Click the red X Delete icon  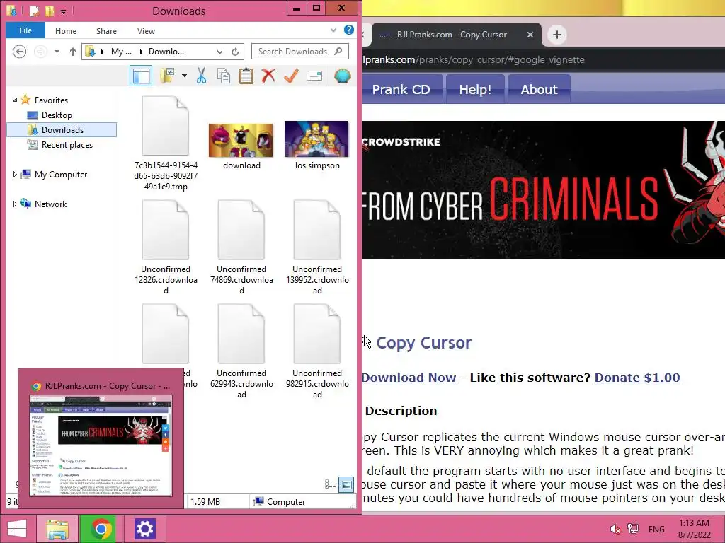[268, 76]
